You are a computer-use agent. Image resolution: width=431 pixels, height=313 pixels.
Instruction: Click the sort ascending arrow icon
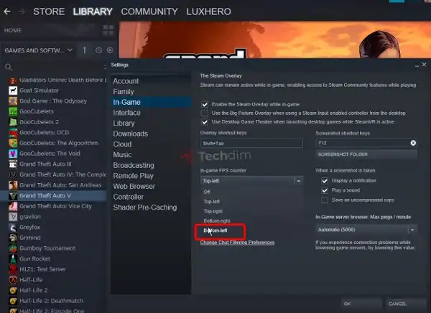coord(85,50)
